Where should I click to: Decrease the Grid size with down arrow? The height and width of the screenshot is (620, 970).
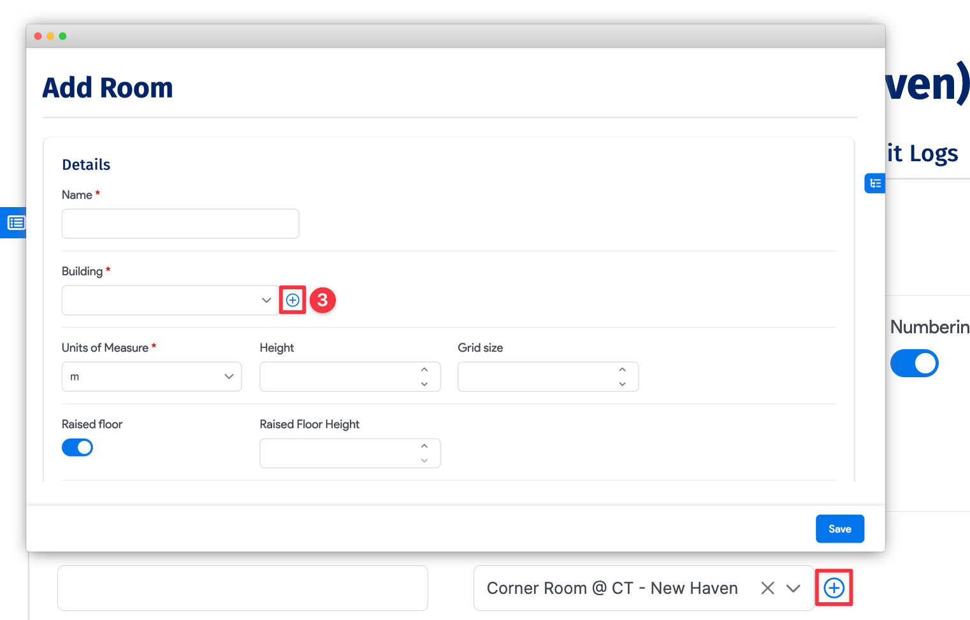(x=622, y=384)
